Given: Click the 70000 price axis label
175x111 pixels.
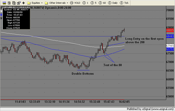Looking at the screenshot, I should click(x=170, y=10).
